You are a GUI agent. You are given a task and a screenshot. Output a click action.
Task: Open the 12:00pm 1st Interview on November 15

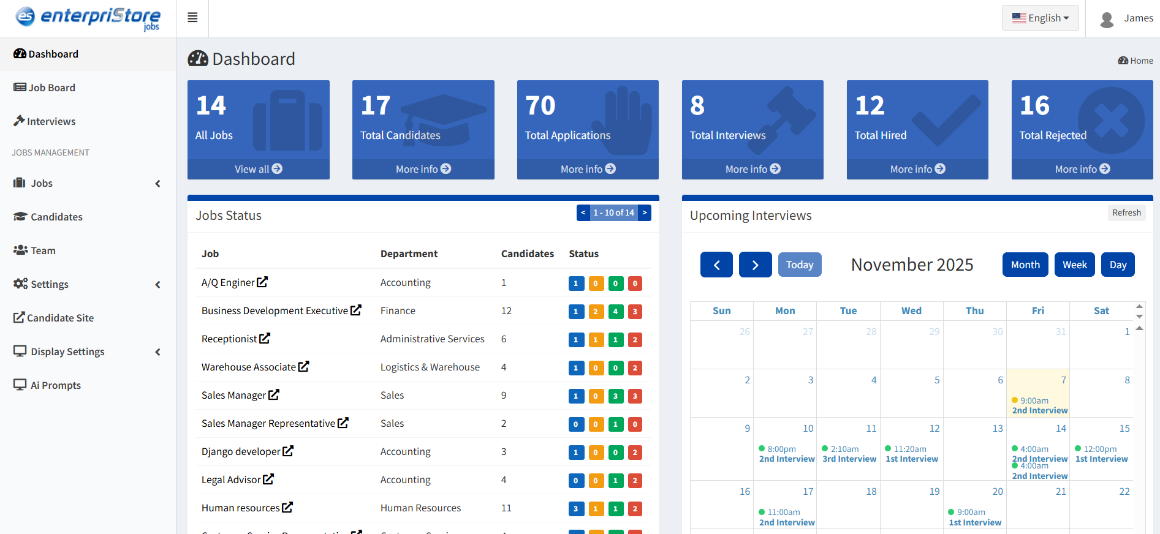tap(1101, 454)
